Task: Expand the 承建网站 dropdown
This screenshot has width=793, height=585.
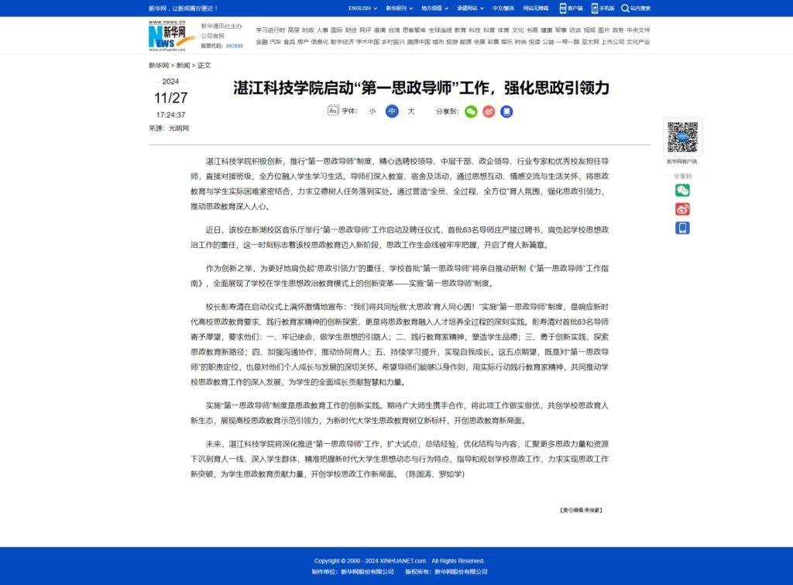Action: click(x=470, y=8)
